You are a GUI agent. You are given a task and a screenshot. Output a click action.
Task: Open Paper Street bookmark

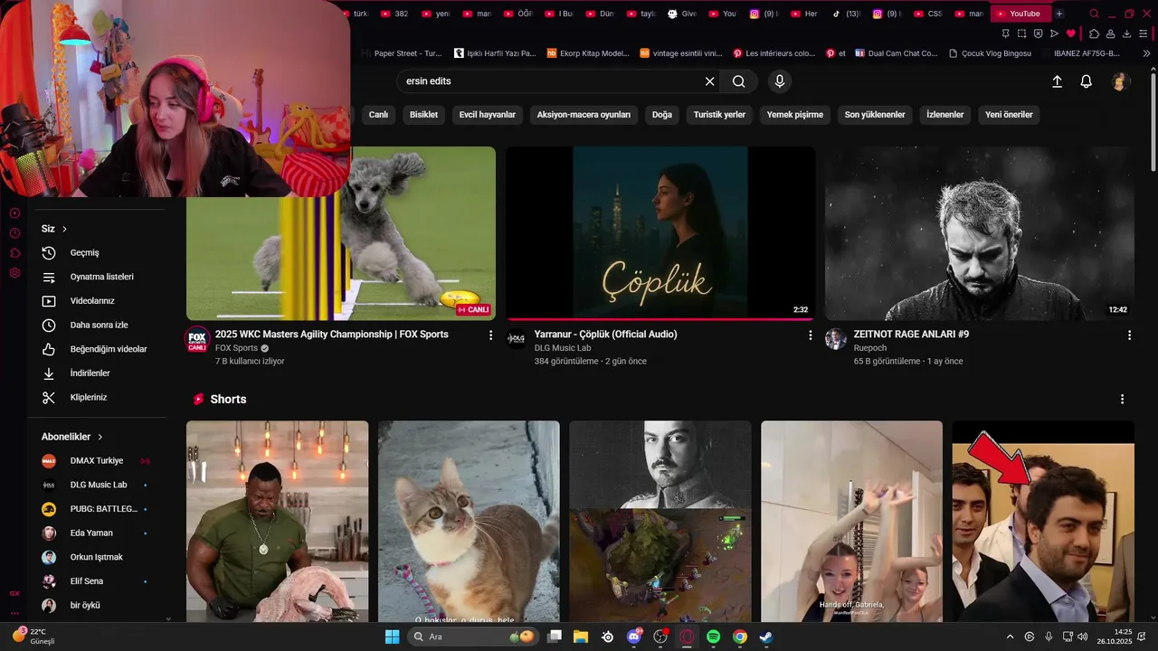point(401,53)
